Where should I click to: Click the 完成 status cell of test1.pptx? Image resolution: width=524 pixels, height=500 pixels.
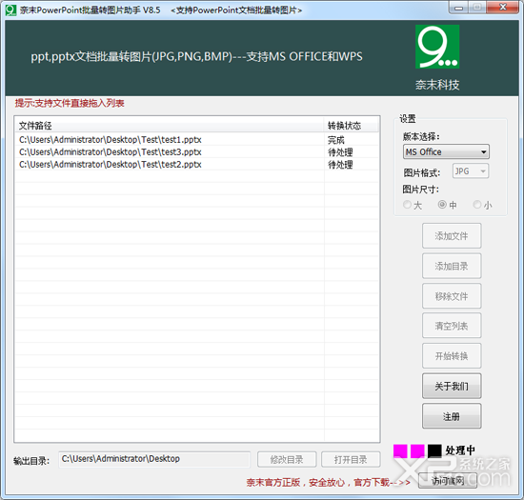336,140
